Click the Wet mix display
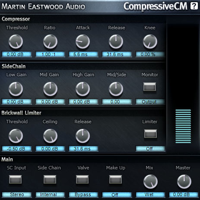 (150, 195)
